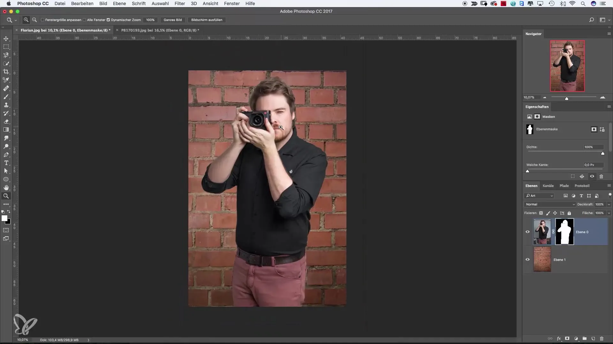Select the Type tool

tap(6, 163)
